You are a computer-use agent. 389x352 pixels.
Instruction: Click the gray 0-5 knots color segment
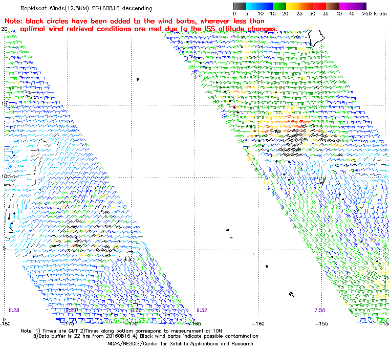pos(240,6)
